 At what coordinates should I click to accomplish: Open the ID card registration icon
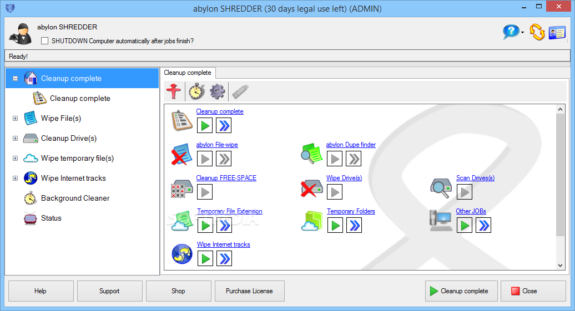557,33
